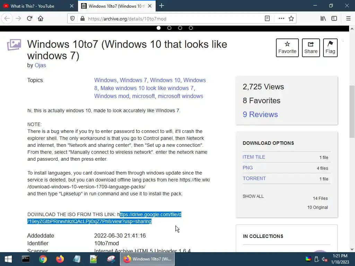Click the USB device tray icon
The width and height of the screenshot is (355, 266).
(317, 259)
